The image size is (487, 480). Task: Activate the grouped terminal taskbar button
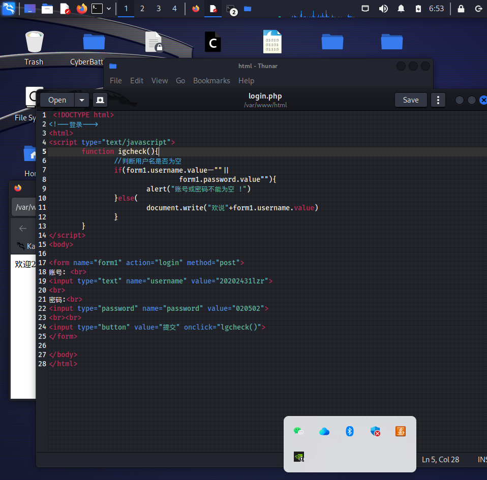point(231,10)
